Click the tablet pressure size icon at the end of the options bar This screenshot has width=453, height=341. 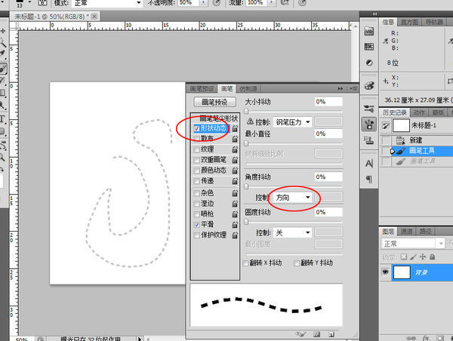[302, 2]
